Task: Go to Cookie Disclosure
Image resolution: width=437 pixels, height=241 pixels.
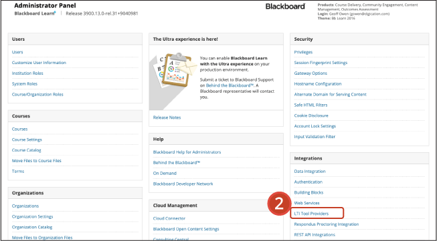Action: (x=311, y=115)
